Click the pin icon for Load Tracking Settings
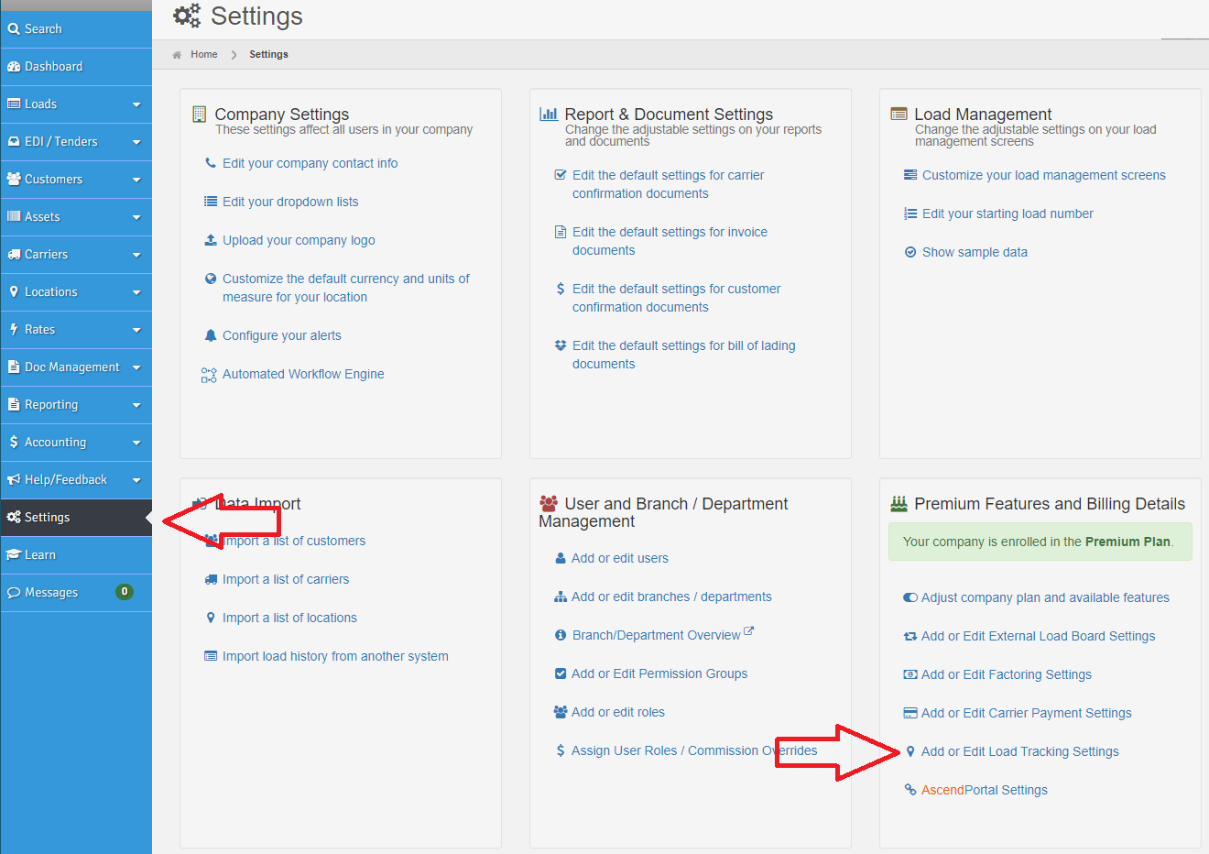The image size is (1209, 854). pos(910,751)
